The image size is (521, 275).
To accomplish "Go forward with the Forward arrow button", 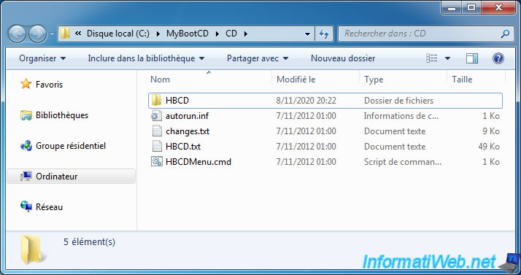I will pyautogui.click(x=37, y=34).
